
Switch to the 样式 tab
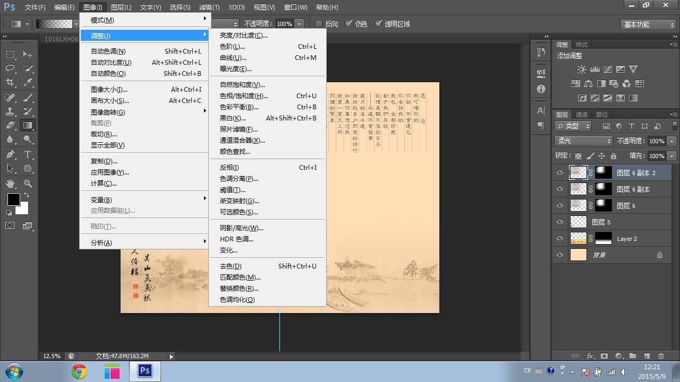[582, 45]
